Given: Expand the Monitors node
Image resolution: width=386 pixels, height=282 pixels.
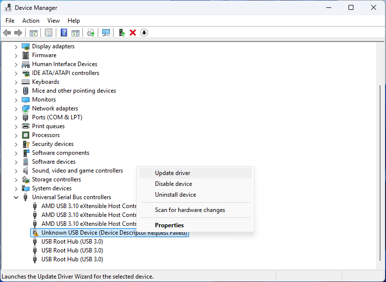Looking at the screenshot, I should coord(16,100).
